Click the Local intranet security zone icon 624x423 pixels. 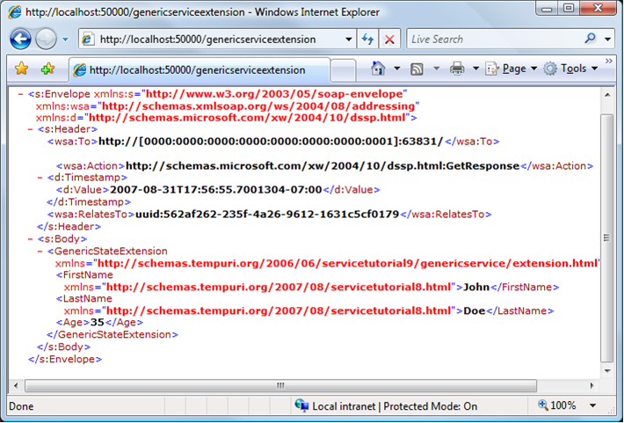click(x=301, y=405)
